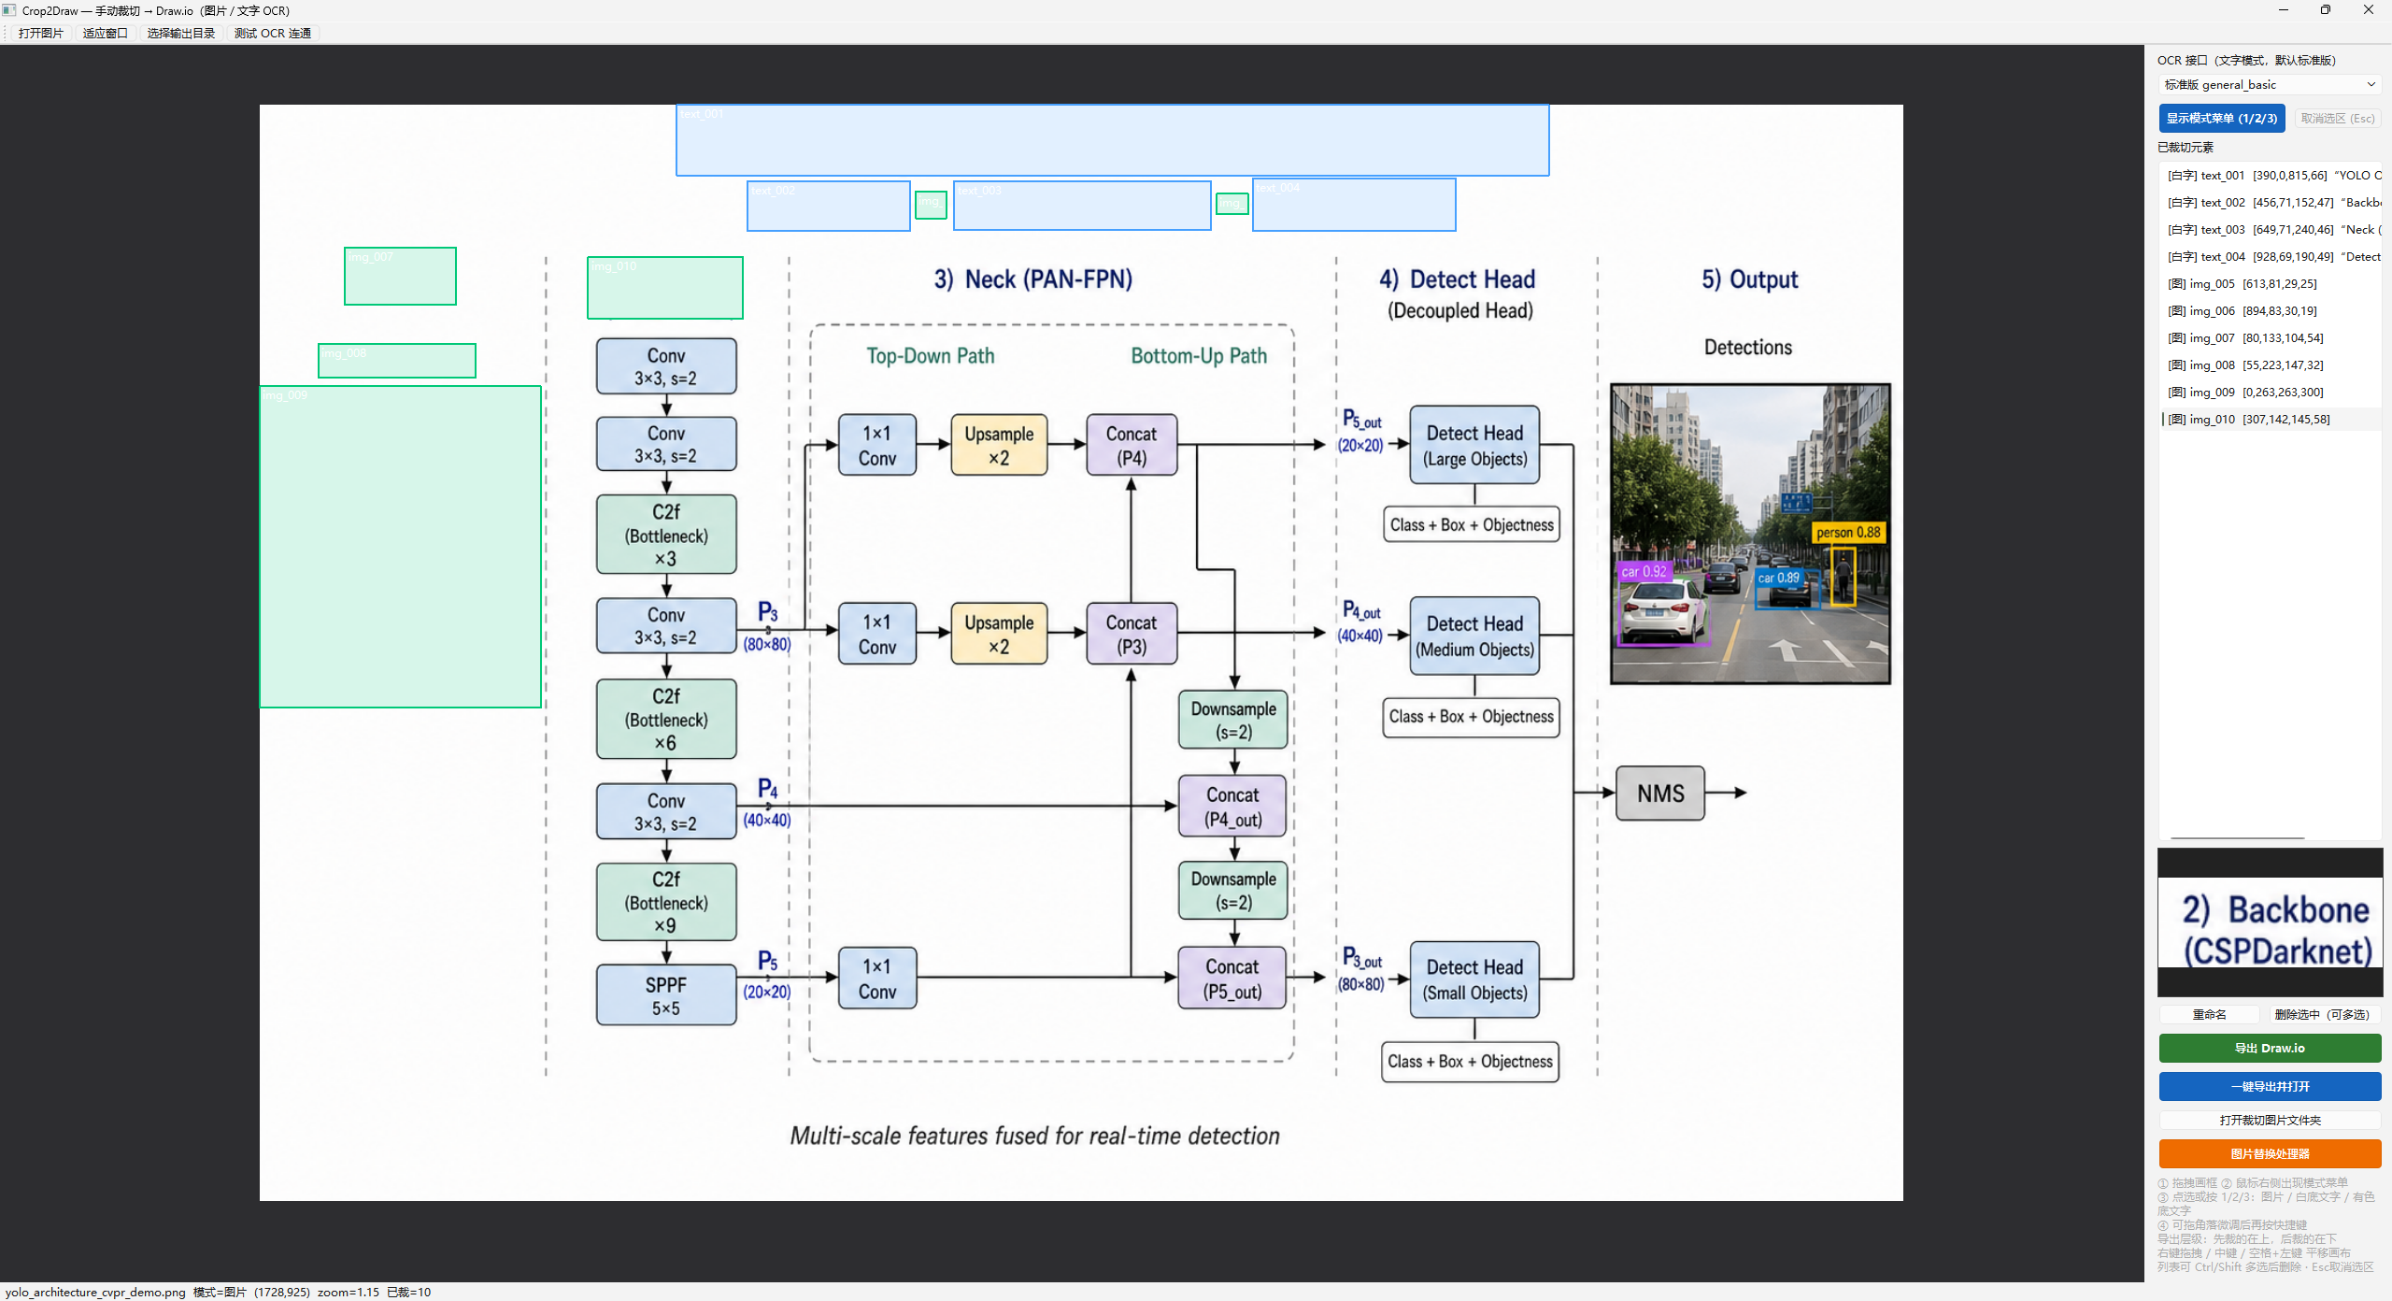Click 显示模式菜单 (1/2/3) button
This screenshot has height=1301, width=2392.
[x=2221, y=119]
